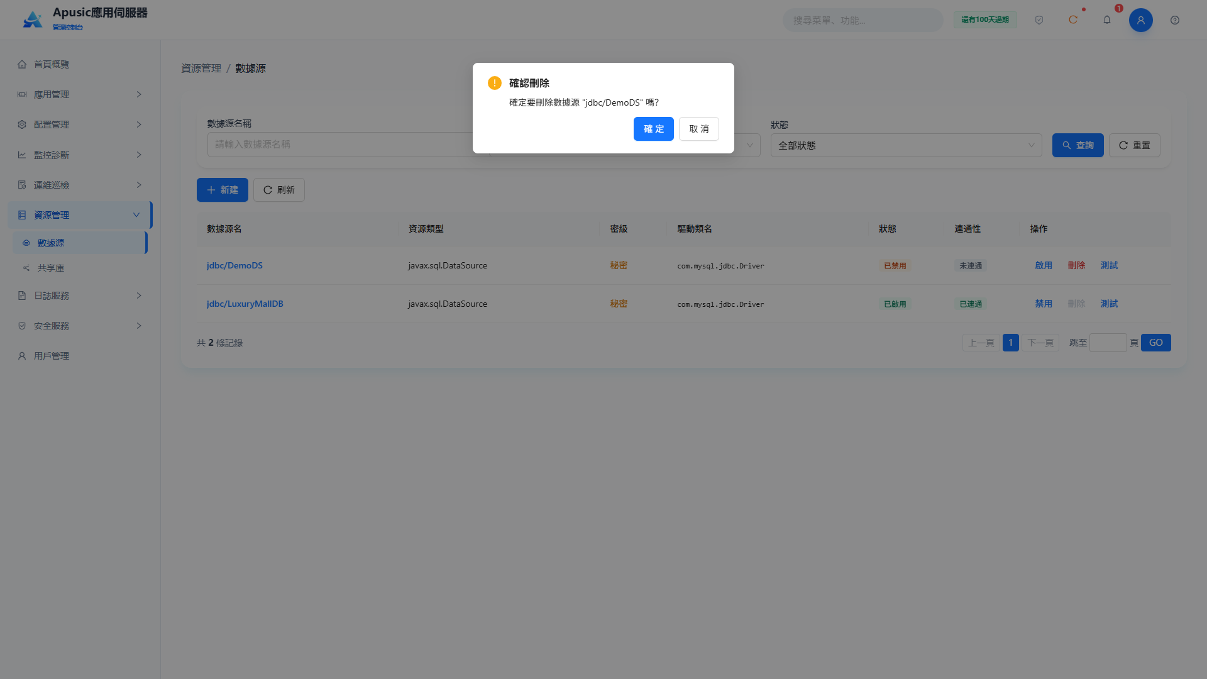Viewport: 1207px width, 679px height.
Task: Click the 新建 button
Action: 223,190
